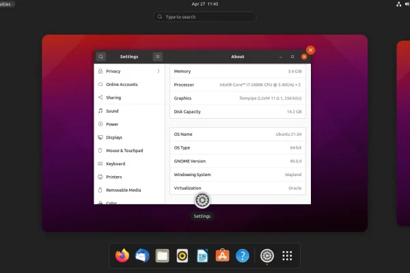Open the clock showing Apr 27 11:45
The width and height of the screenshot is (410, 273).
(x=205, y=4)
